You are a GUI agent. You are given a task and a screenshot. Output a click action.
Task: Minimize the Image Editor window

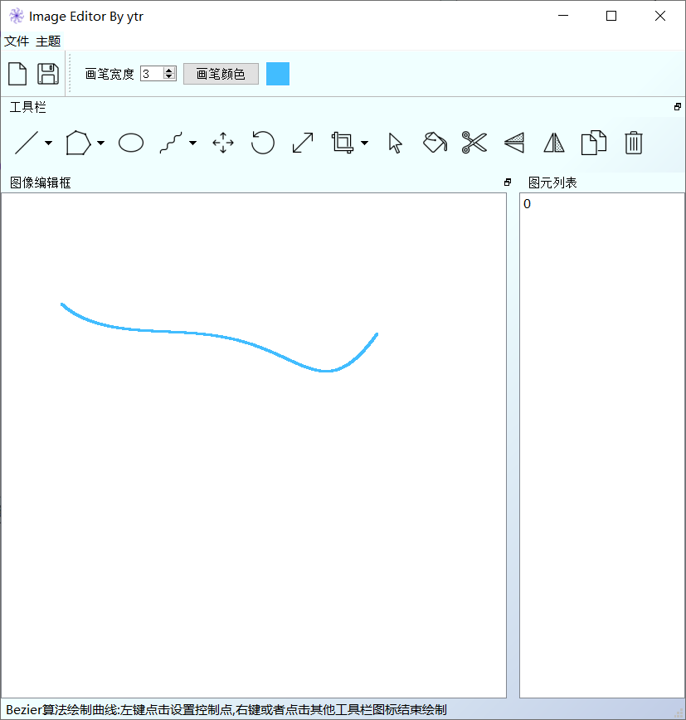tap(563, 16)
